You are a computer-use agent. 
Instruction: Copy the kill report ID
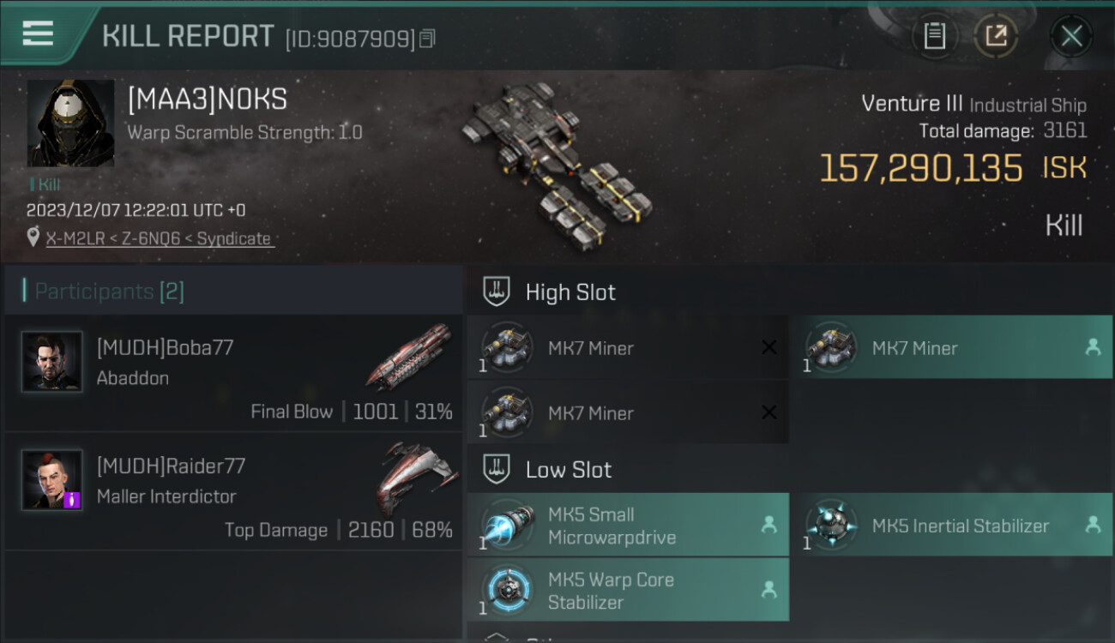[x=428, y=39]
